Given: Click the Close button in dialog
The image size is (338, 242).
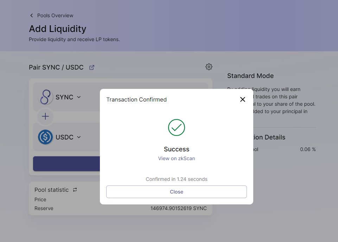Looking at the screenshot, I should tap(176, 192).
